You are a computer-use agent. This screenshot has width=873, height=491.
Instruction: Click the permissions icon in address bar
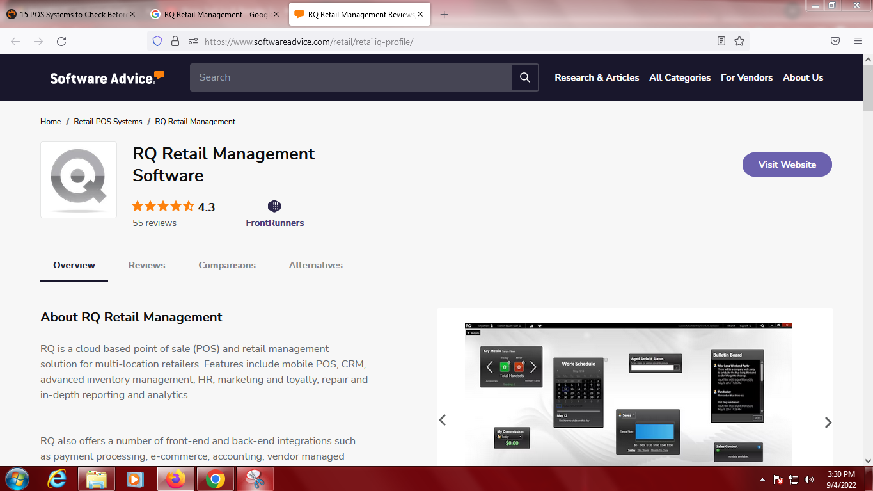pyautogui.click(x=193, y=41)
